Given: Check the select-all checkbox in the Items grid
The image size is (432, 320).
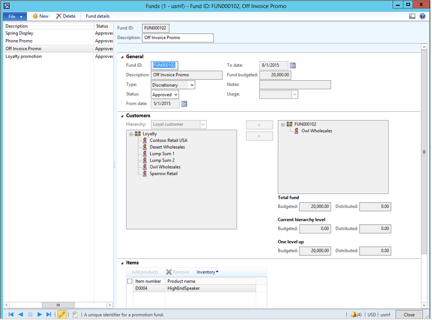Looking at the screenshot, I should (130, 281).
